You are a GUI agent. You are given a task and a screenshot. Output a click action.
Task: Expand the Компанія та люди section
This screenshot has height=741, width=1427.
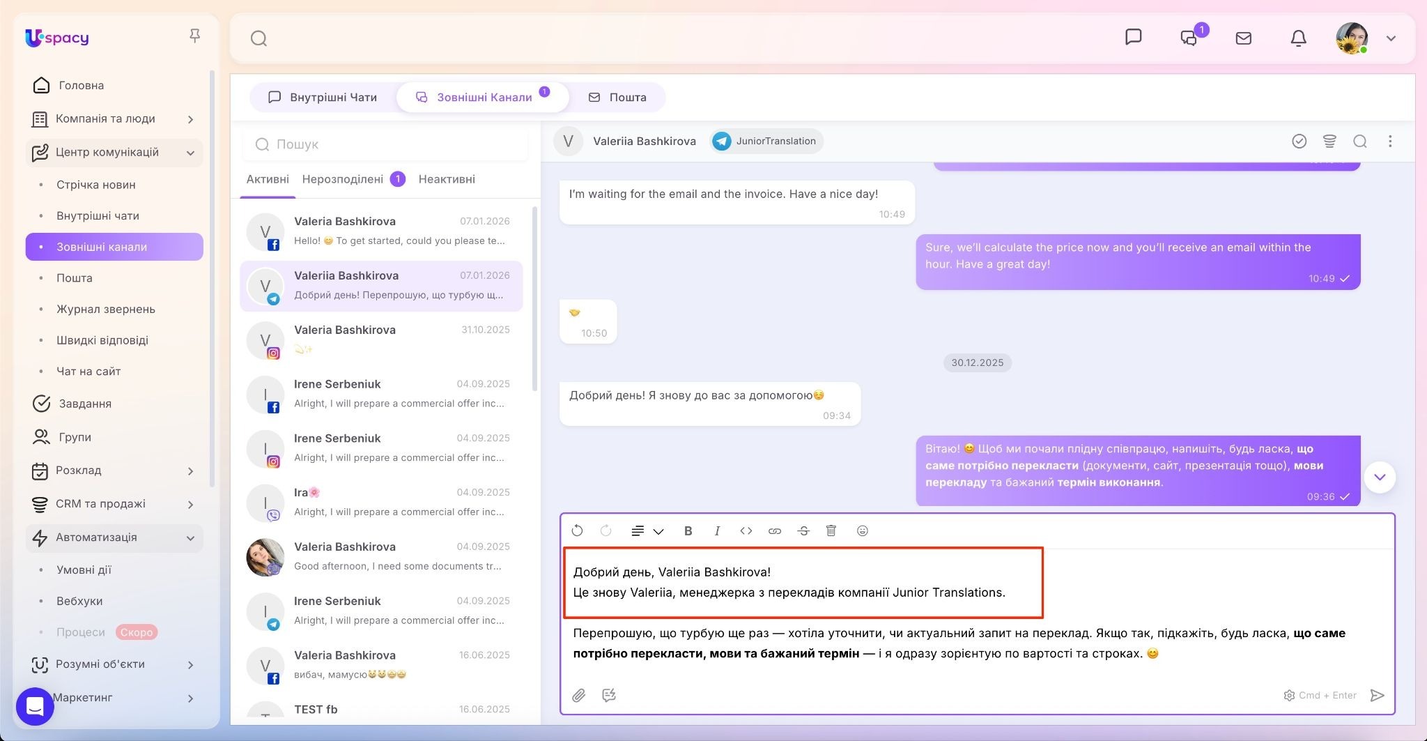(x=190, y=119)
